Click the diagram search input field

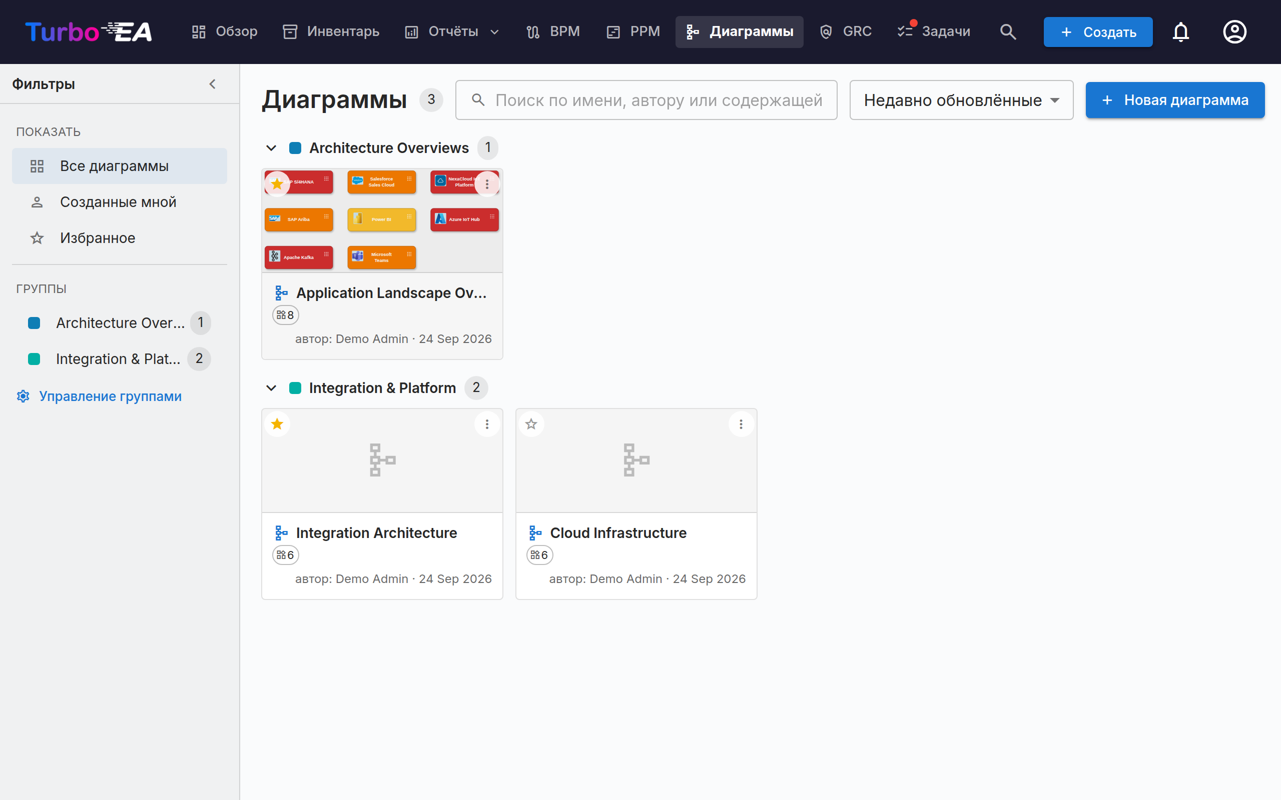click(646, 100)
